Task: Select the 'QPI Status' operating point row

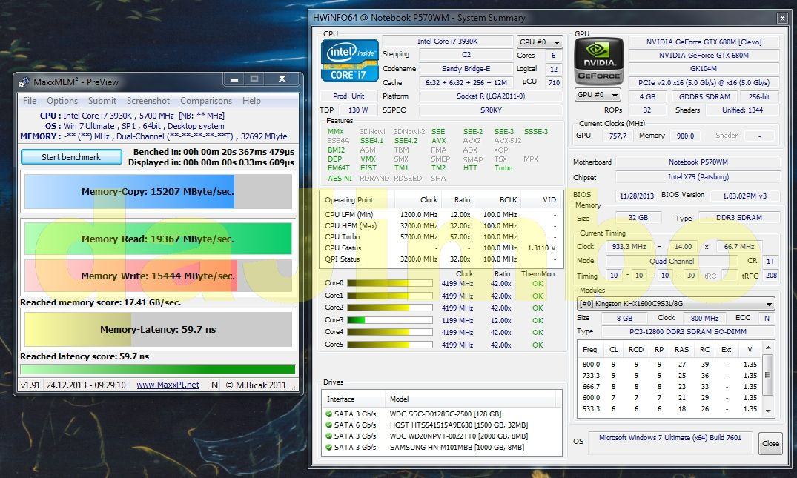Action: (440, 259)
